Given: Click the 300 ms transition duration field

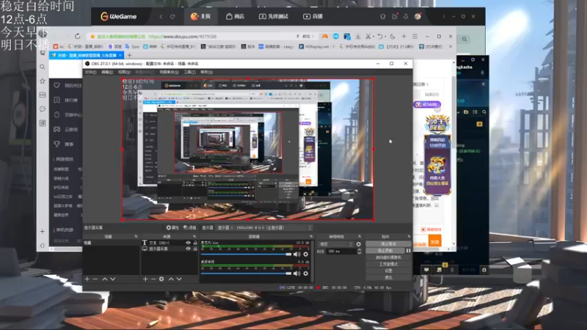Looking at the screenshot, I should [341, 252].
